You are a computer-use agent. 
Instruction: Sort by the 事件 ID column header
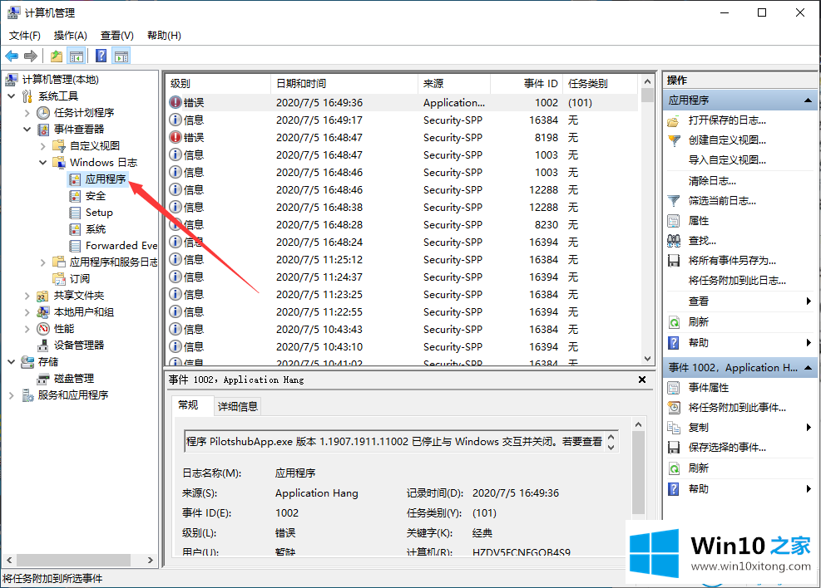tap(526, 84)
